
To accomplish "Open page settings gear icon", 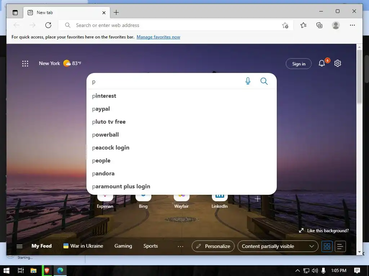I will pyautogui.click(x=337, y=63).
